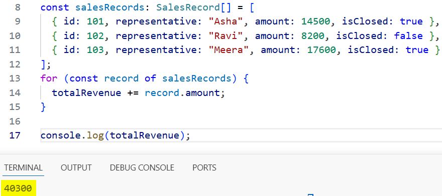
Task: Click console on line 17
Action: click(x=61, y=135)
